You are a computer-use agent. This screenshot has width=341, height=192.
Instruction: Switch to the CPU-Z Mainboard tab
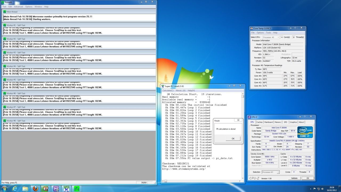click(x=269, y=122)
